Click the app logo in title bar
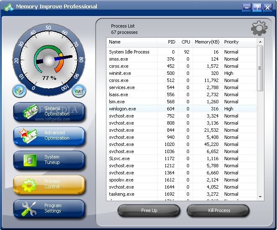The height and width of the screenshot is (230, 277). pyautogui.click(x=8, y=8)
